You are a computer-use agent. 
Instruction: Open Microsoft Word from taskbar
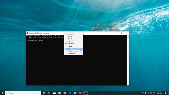(x=70, y=93)
